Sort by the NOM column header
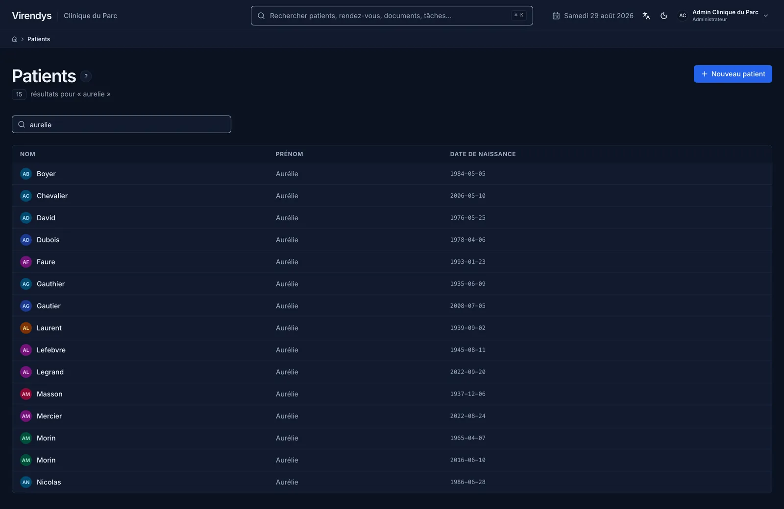 tap(27, 154)
